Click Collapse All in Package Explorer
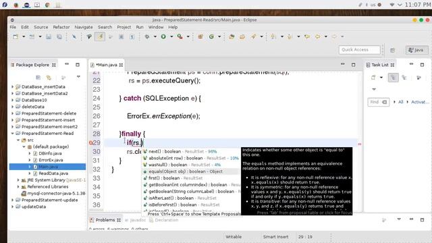The width and height of the screenshot is (432, 243). click(x=38, y=78)
